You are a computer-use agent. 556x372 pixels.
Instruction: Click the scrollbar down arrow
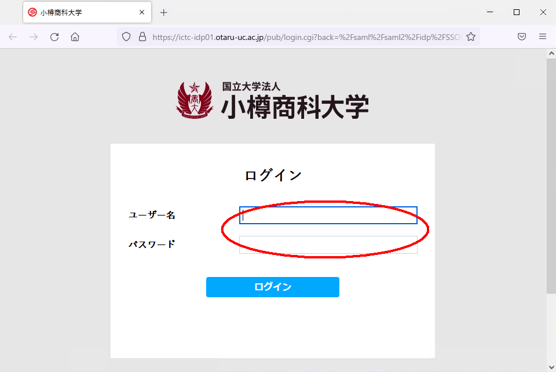coord(551,367)
